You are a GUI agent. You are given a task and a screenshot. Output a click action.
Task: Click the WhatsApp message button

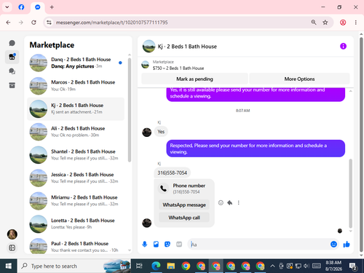[x=184, y=205]
